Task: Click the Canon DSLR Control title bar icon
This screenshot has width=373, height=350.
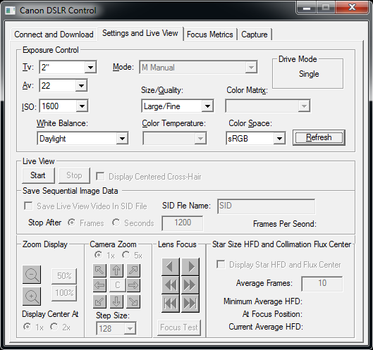Action: click(x=11, y=11)
